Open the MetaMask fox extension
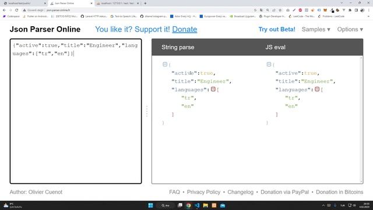The height and width of the screenshot is (210, 373). pos(325,10)
